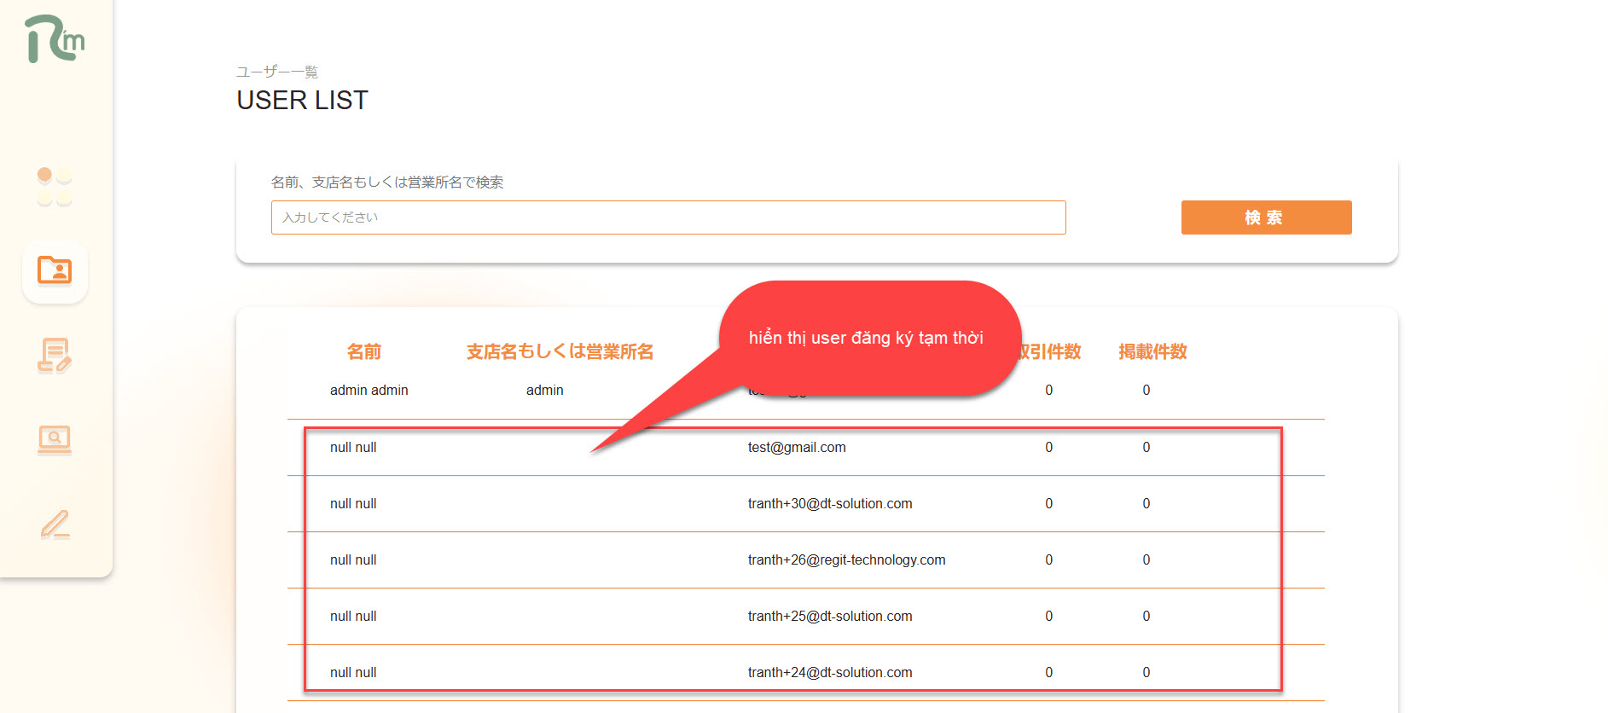
Task: Click the Rm logo in the sidebar
Action: point(55,39)
